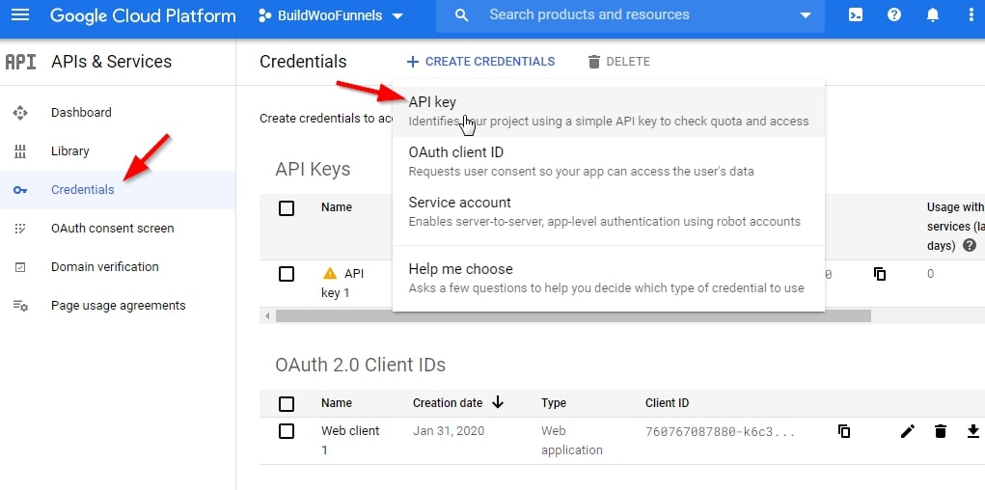This screenshot has height=490, width=985.
Task: Click the horizontal scrollbar in API Keys
Action: [573, 315]
